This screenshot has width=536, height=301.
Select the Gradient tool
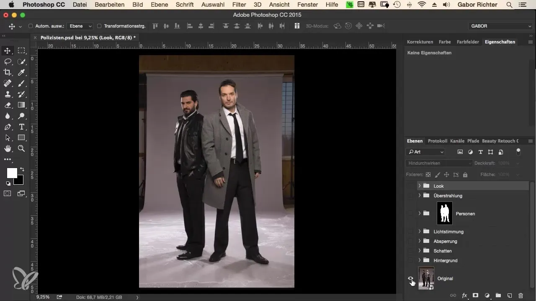(x=21, y=105)
